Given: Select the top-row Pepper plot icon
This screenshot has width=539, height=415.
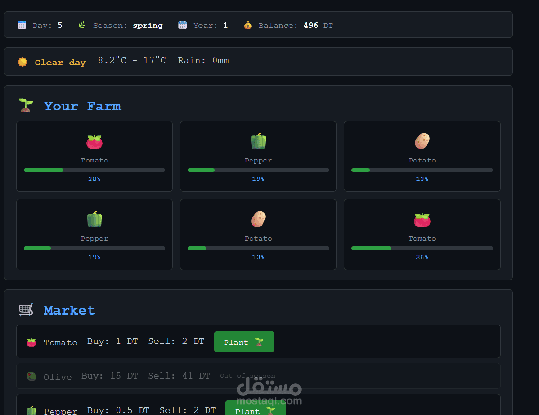Looking at the screenshot, I should 258,141.
